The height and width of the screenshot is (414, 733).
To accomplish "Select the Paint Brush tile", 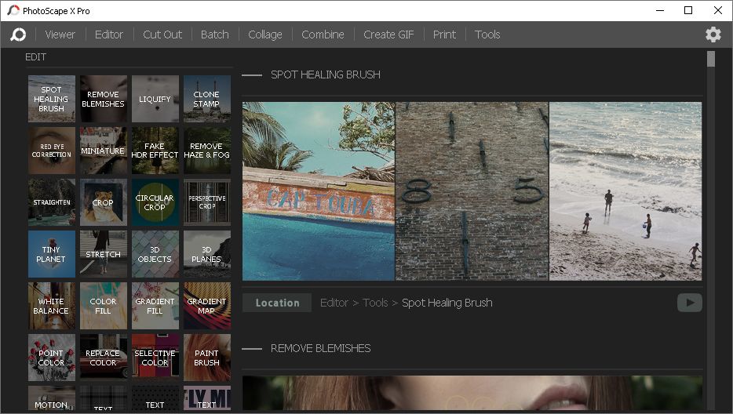I will point(207,358).
